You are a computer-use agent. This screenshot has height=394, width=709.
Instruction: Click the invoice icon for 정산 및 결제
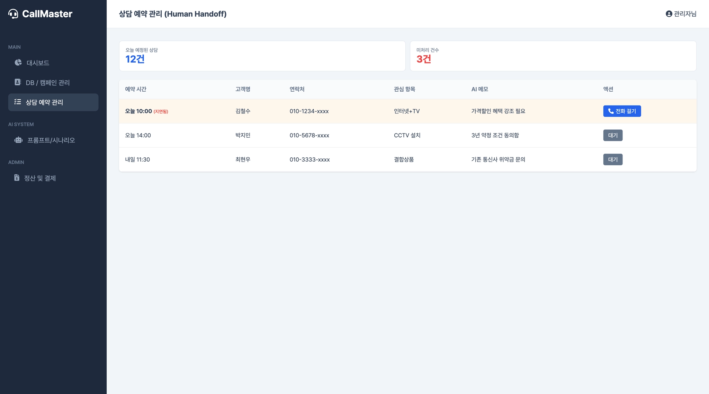(17, 178)
